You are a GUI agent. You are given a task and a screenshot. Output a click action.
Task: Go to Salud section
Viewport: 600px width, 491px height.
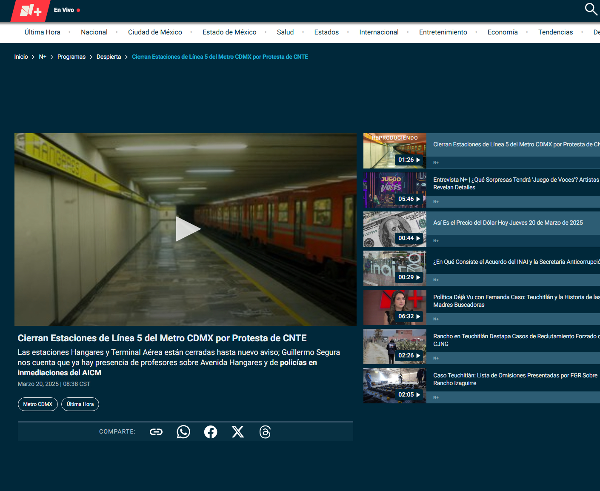[x=285, y=32]
